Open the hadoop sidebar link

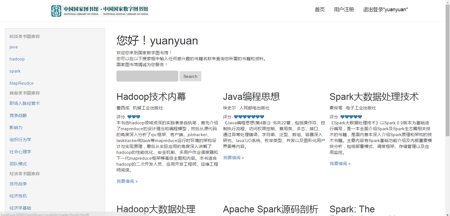pyautogui.click(x=17, y=59)
